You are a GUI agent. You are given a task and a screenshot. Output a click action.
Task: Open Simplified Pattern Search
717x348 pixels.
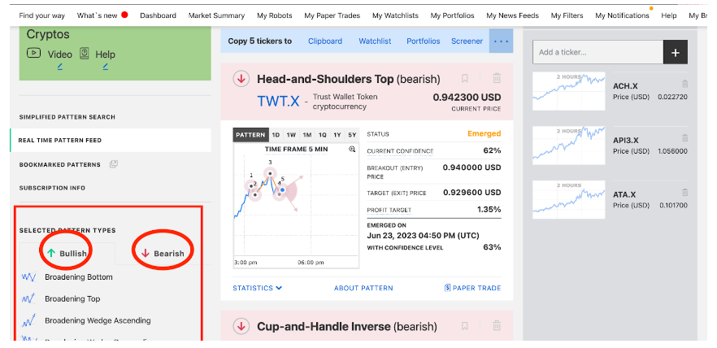coord(67,117)
